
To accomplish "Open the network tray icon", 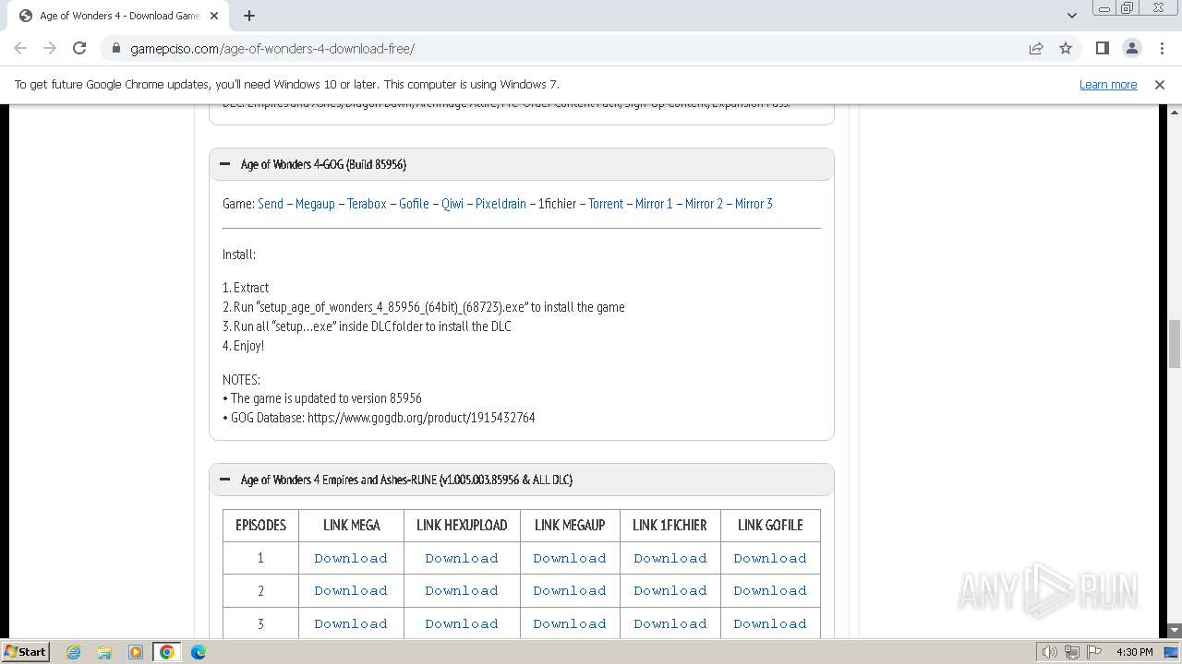I will point(1072,652).
